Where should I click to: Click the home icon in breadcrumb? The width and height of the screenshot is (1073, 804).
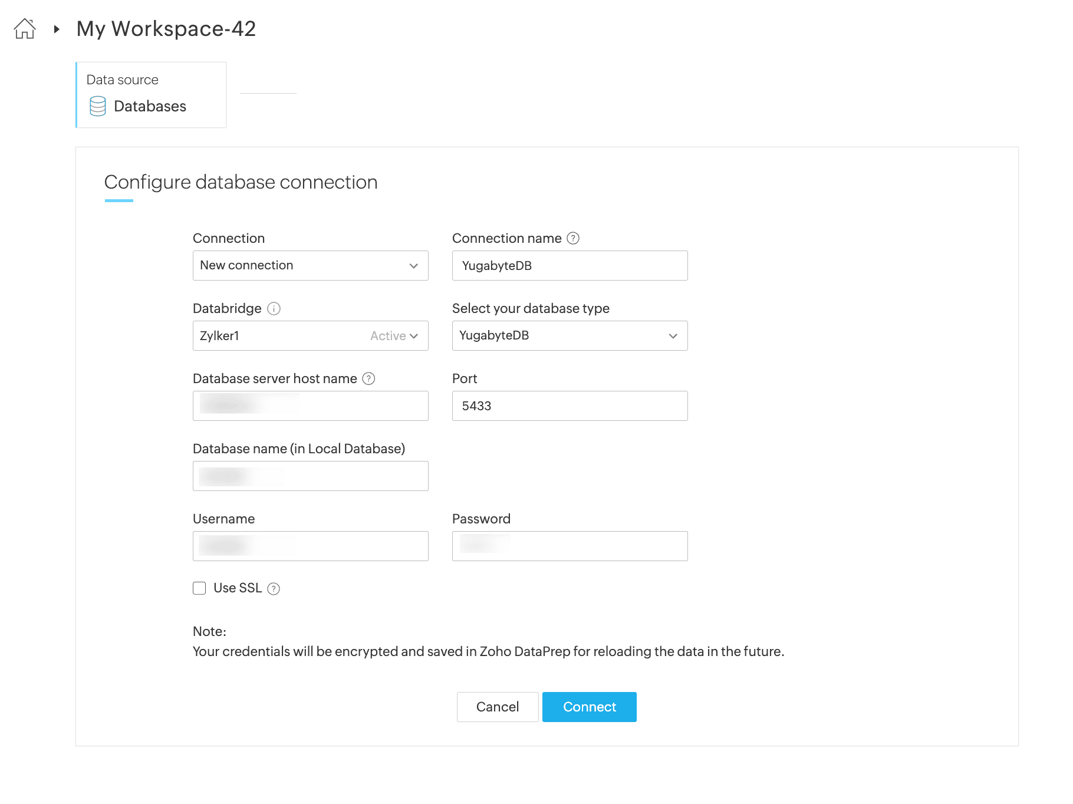click(x=25, y=29)
